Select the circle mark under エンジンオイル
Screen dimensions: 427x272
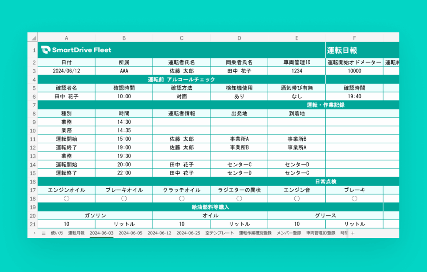[x=66, y=199]
